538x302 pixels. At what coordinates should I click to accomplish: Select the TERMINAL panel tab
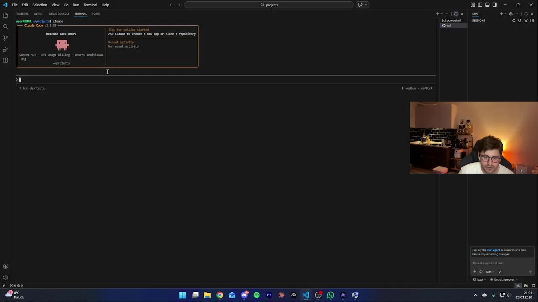coord(80,14)
